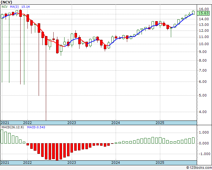Click the latest green candlestick near 15.63
The height and width of the screenshot is (170, 212).
(193, 12)
